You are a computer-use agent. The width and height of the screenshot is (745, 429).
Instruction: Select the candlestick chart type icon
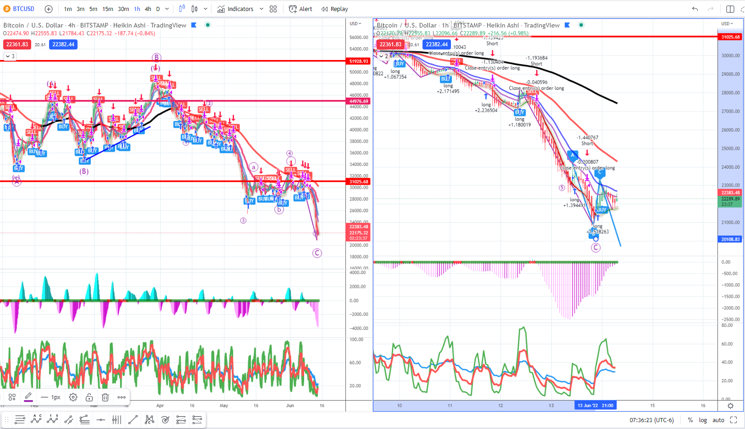[195, 9]
